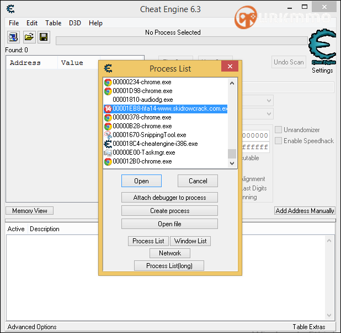Click the Cheat Engine icon in Process List title bar
The image size is (341, 333).
click(108, 68)
